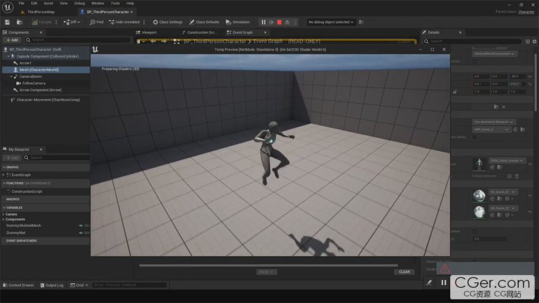The height and width of the screenshot is (303, 539).
Task: Select Character Movement component
Action: 48,100
